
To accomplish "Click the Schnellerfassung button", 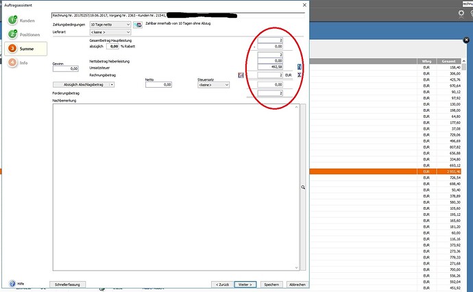I will pos(68,284).
